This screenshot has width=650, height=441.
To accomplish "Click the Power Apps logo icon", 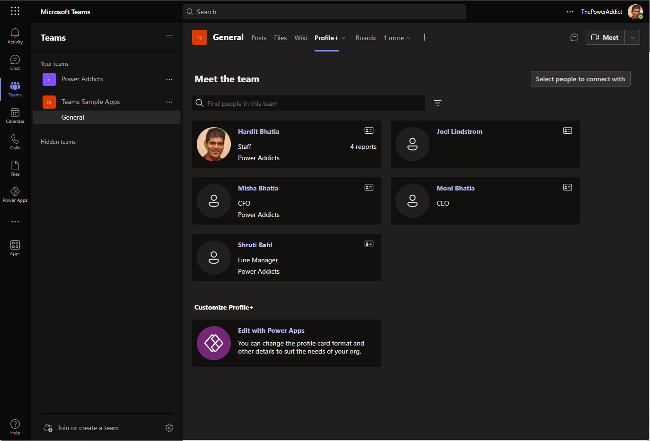I will 214,343.
